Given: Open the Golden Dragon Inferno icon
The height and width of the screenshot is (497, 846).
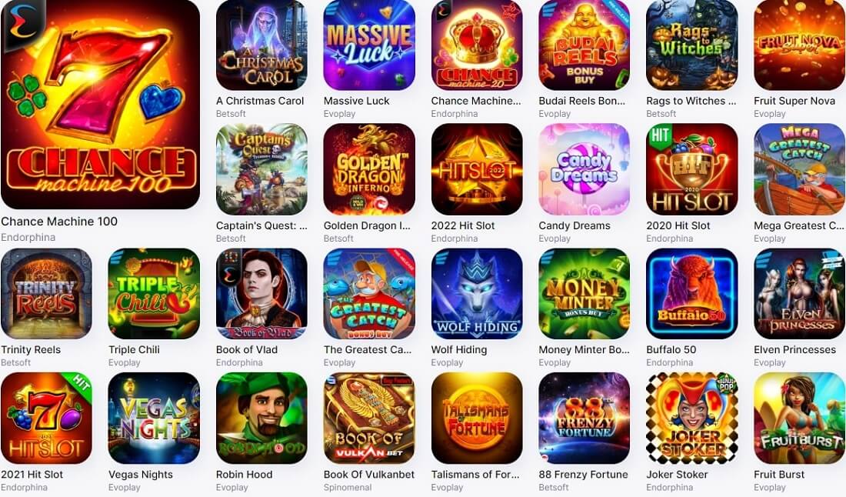Looking at the screenshot, I should tap(369, 169).
